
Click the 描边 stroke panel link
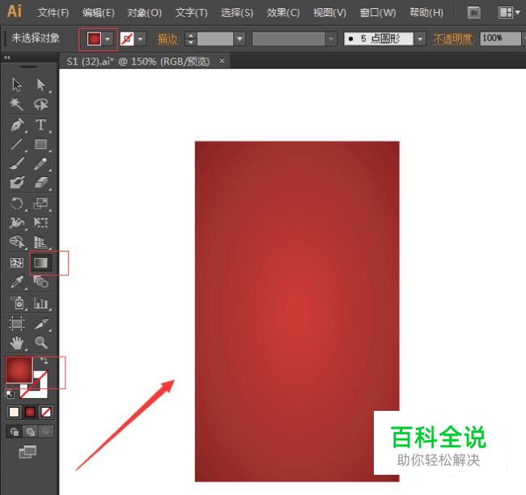click(168, 39)
